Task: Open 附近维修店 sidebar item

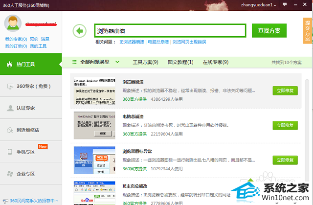Action: (31, 130)
